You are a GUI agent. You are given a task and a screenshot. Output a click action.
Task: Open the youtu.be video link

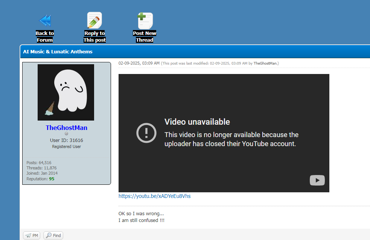coord(154,196)
